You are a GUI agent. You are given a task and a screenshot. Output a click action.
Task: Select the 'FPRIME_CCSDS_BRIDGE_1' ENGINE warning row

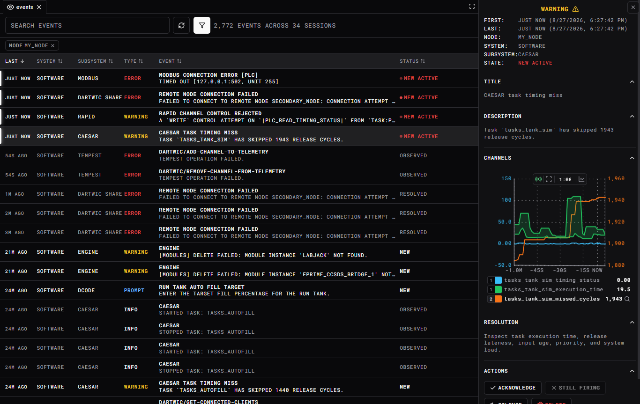[239, 271]
